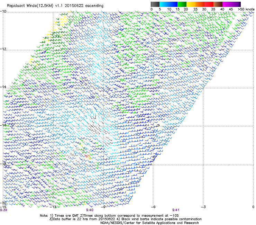Click the magenta-purple 40-50 knots color segment
This screenshot has height=225, width=256.
[231, 4]
